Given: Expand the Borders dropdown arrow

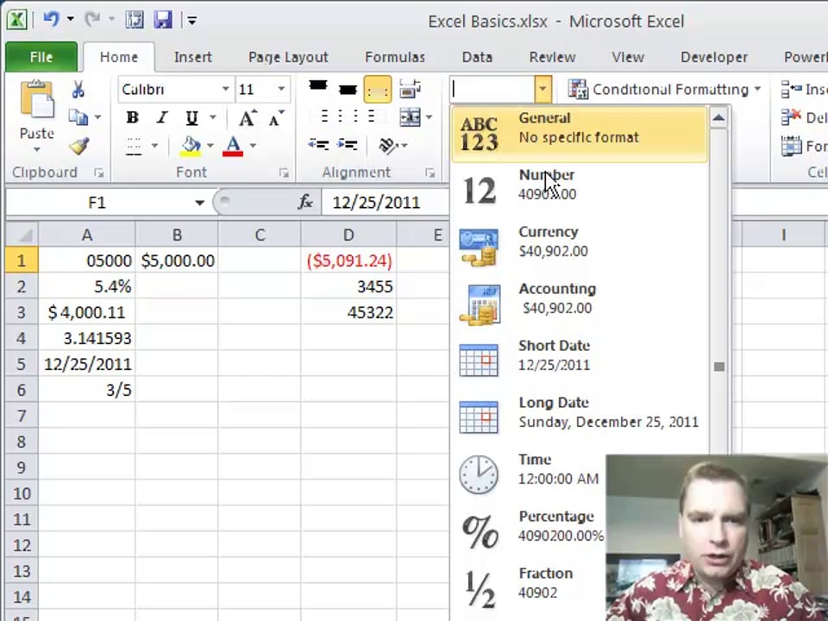Looking at the screenshot, I should point(154,146).
